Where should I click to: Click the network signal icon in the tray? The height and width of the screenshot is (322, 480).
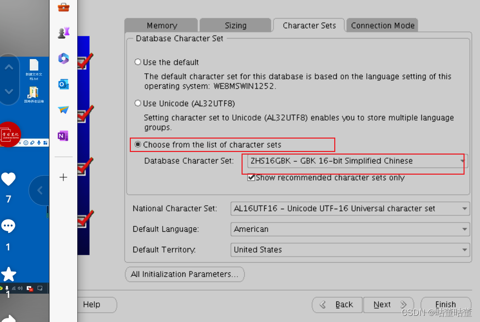[x=13, y=289]
